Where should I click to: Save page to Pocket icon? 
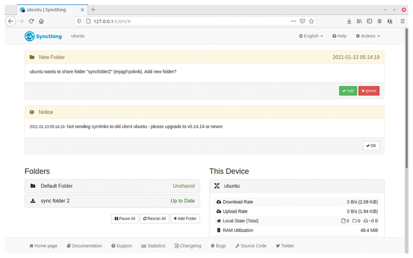point(302,21)
